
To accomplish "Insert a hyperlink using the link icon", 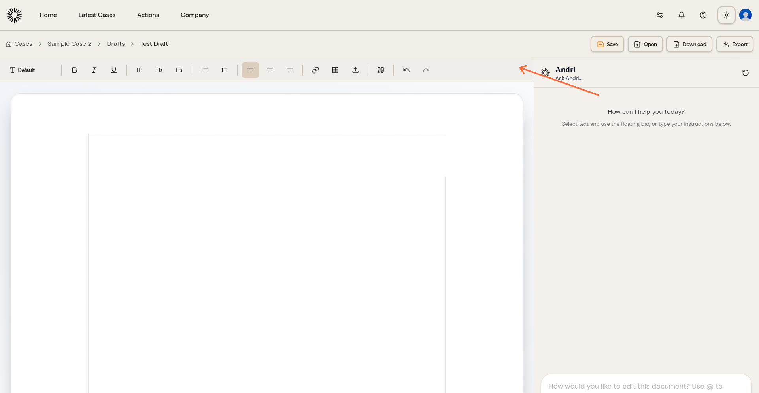I will (315, 70).
